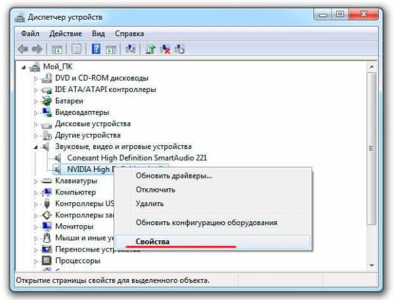Collapse the Звуковые, видео и игровые устройства node
The height and width of the screenshot is (300, 394).
pyautogui.click(x=36, y=146)
